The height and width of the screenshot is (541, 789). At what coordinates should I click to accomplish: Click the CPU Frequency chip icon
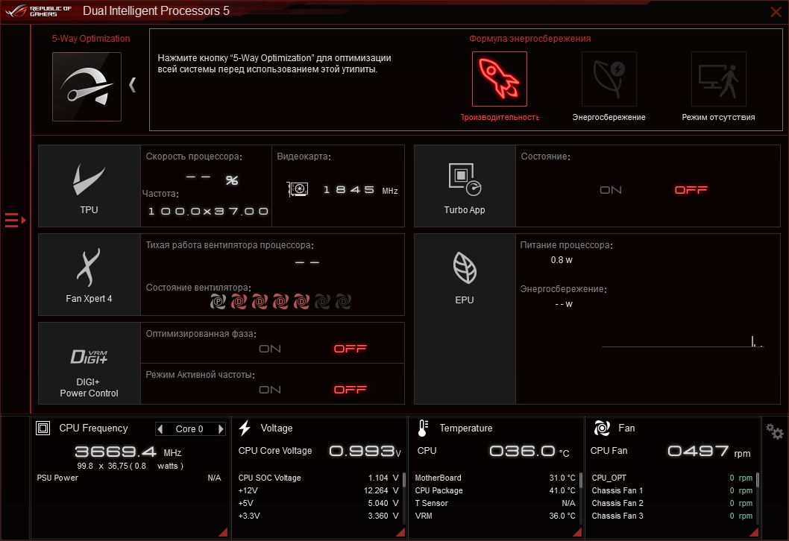coord(43,428)
